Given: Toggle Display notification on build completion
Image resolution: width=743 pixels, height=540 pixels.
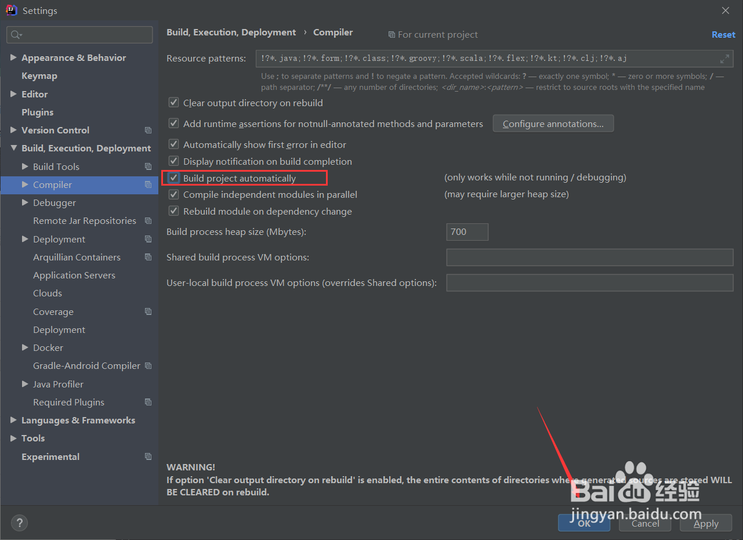Looking at the screenshot, I should point(173,161).
